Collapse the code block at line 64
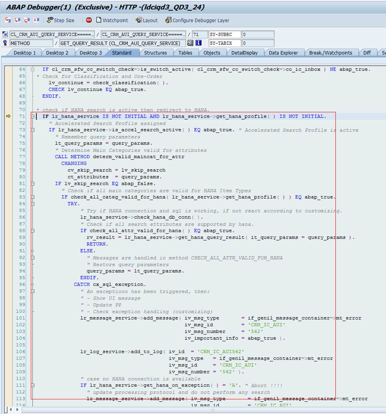386x414 pixels. [x=33, y=69]
